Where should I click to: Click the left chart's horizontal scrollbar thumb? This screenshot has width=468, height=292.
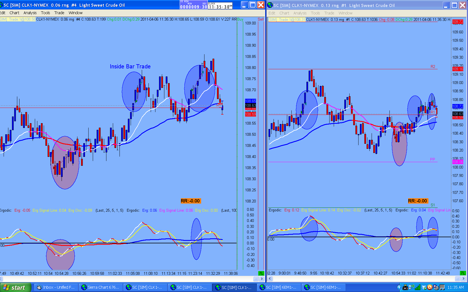coord(256,279)
